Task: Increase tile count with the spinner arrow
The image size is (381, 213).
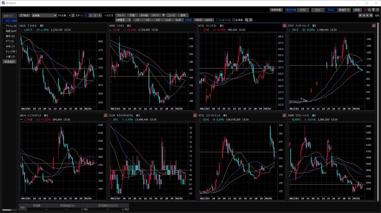Action: (x=73, y=15)
